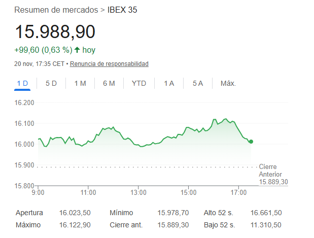Open the 6 M chart tab

tap(109, 83)
